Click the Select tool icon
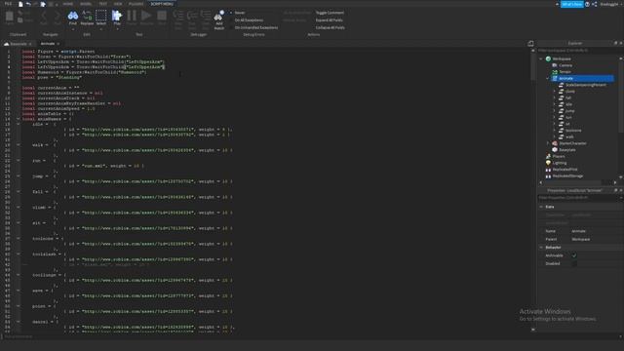 click(101, 16)
